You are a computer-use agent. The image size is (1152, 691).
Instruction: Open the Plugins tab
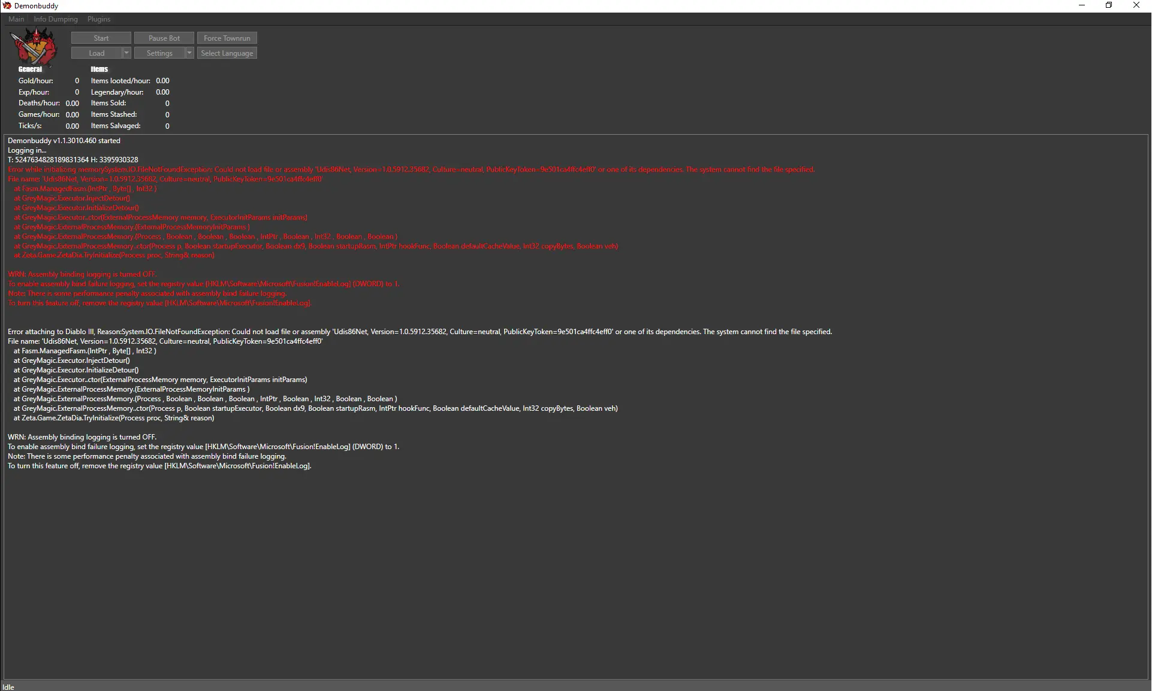click(x=99, y=19)
